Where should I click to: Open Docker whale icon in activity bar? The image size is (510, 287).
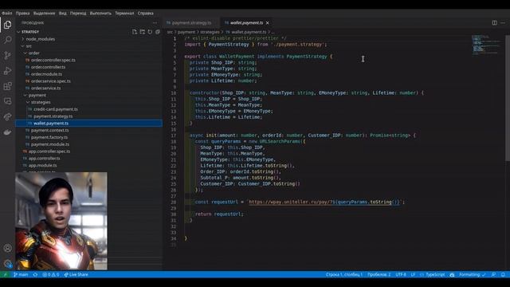[x=7, y=132]
